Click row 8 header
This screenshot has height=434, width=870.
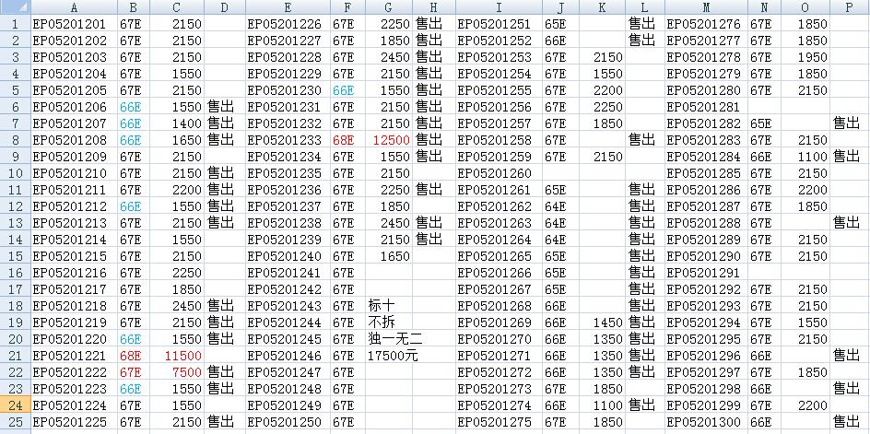click(15, 139)
